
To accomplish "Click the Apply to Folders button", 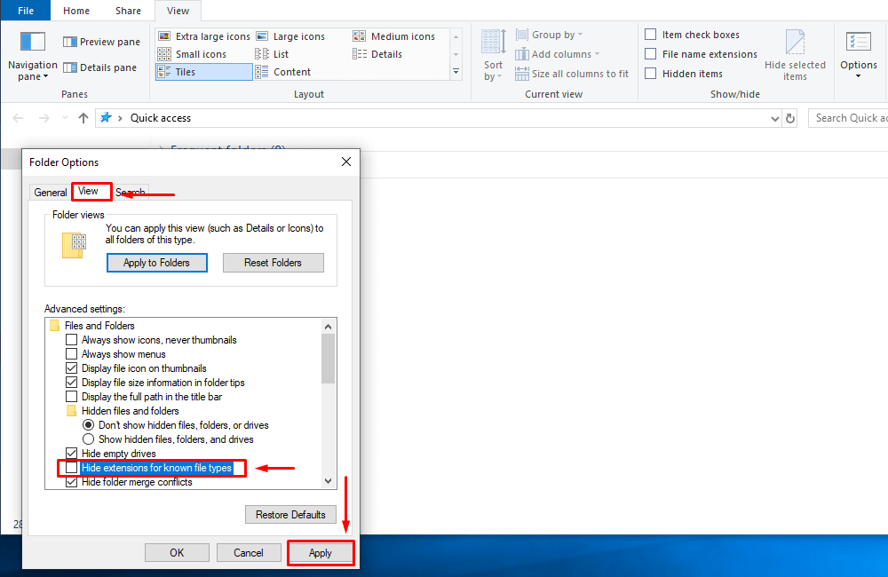I will tap(156, 263).
